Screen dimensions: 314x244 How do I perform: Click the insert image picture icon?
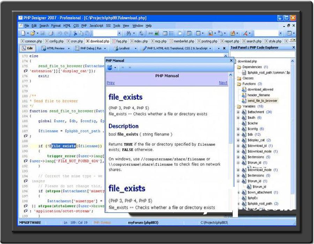[157, 33]
